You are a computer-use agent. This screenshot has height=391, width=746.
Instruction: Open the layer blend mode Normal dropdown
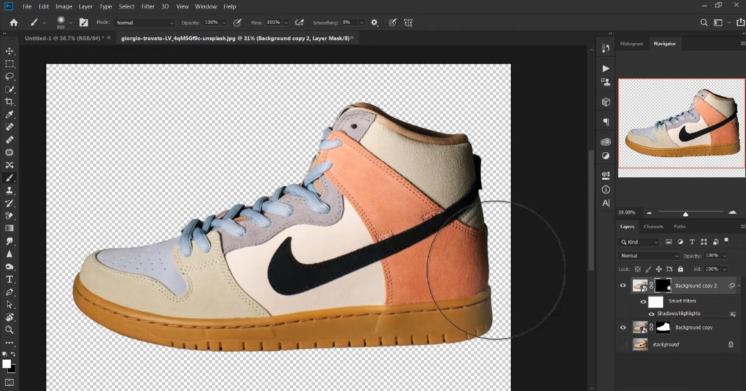point(649,256)
